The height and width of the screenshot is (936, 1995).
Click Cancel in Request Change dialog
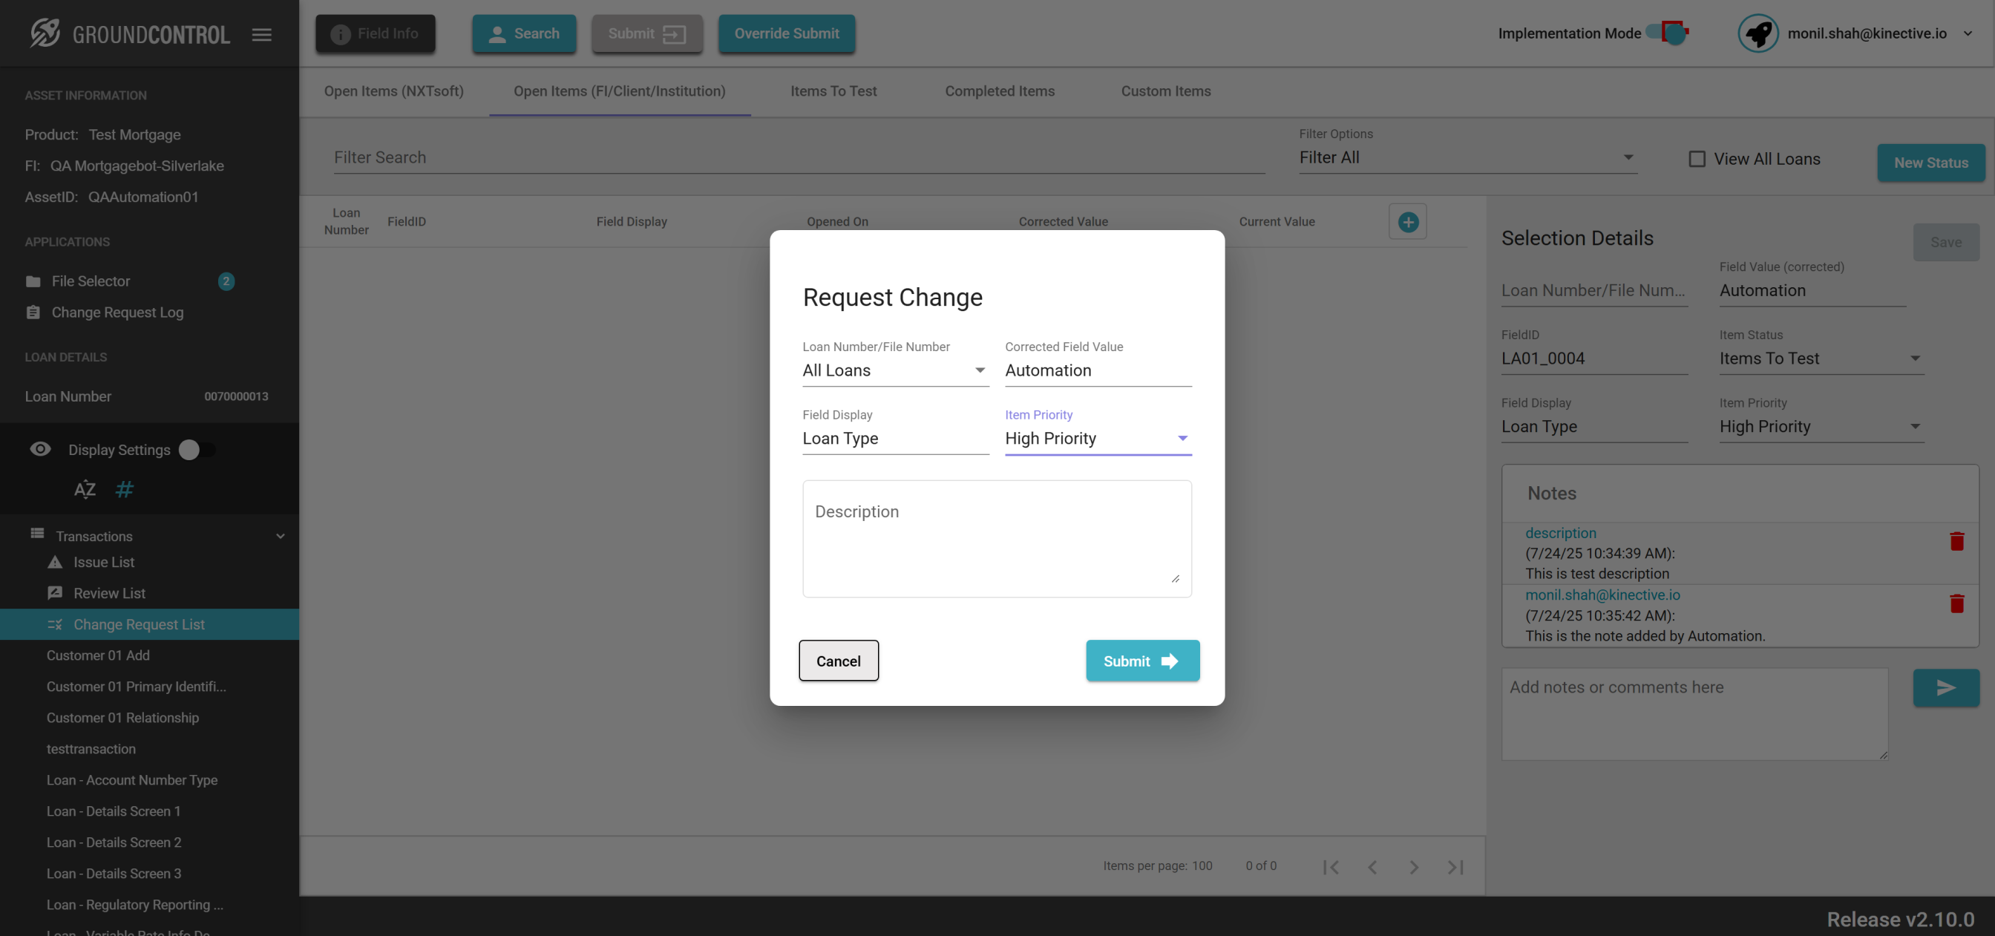pyautogui.click(x=838, y=661)
